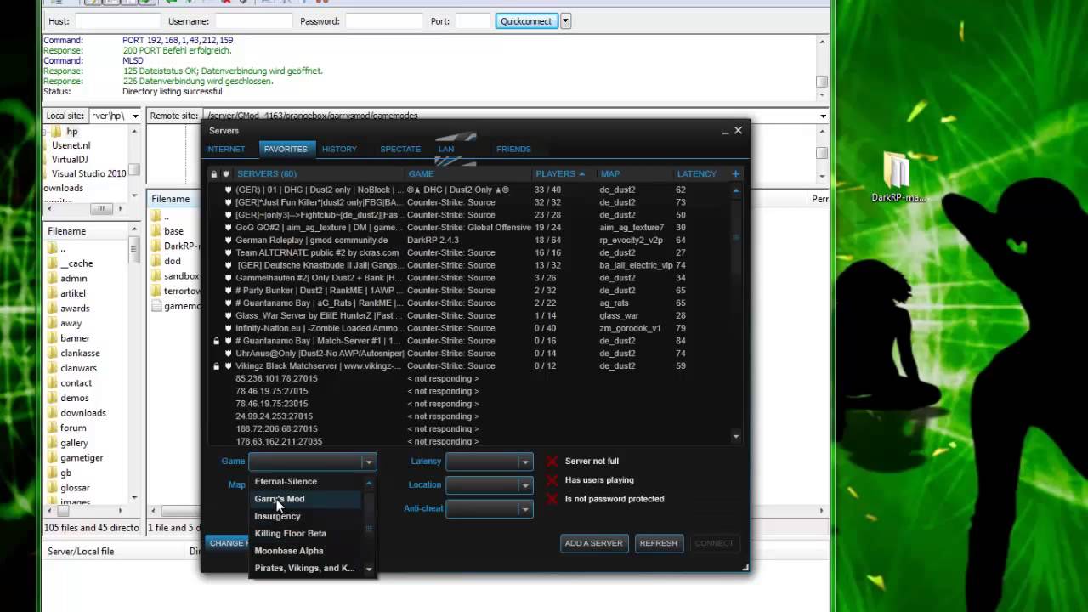Click the Add a Server button

[x=594, y=543]
